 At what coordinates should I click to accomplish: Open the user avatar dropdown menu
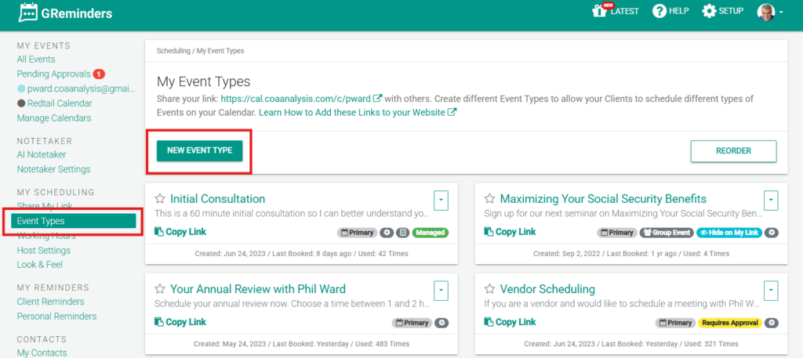pyautogui.click(x=770, y=12)
